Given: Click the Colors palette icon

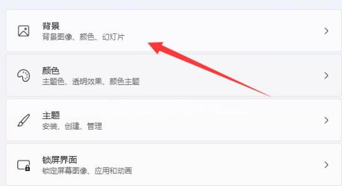Looking at the screenshot, I should (x=24, y=75).
